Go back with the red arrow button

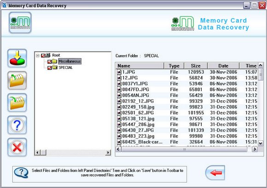click(215, 173)
